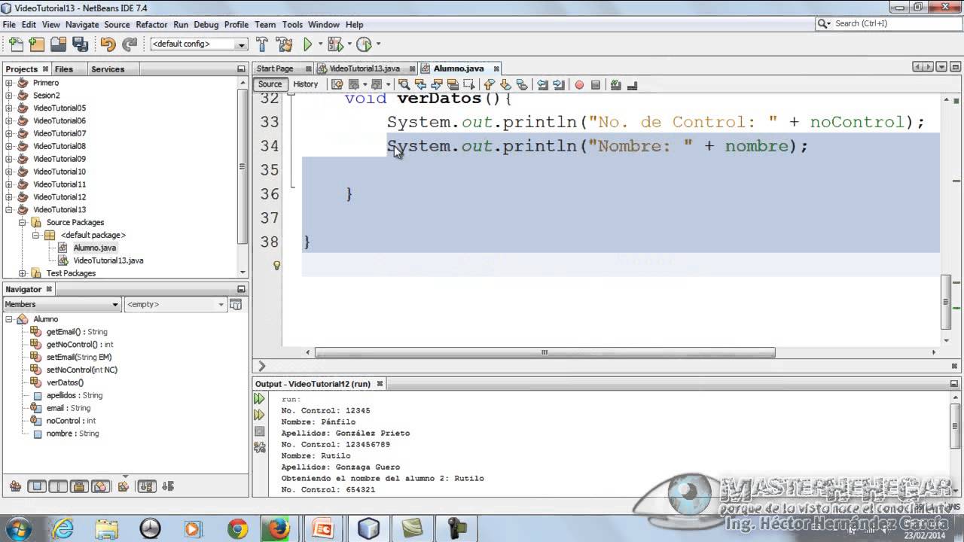Start macro recording with the red circle
The image size is (964, 542).
click(579, 84)
